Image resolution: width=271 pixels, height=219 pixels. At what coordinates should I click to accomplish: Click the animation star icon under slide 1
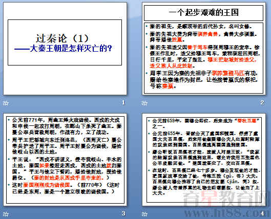6,103
